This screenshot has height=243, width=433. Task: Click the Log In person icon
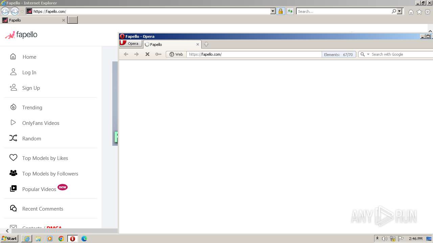[x=13, y=72]
